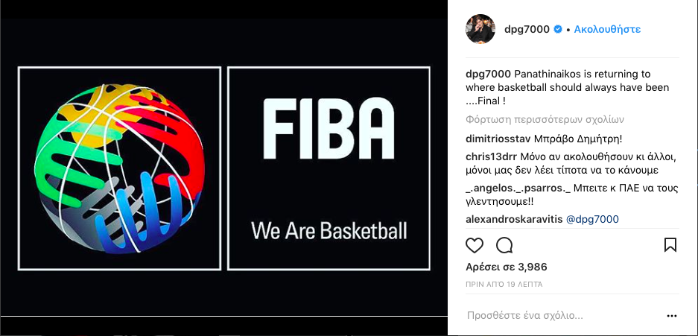This screenshot has height=336, width=698.
Task: Click dpg7000 username in the caption
Action: [489, 74]
